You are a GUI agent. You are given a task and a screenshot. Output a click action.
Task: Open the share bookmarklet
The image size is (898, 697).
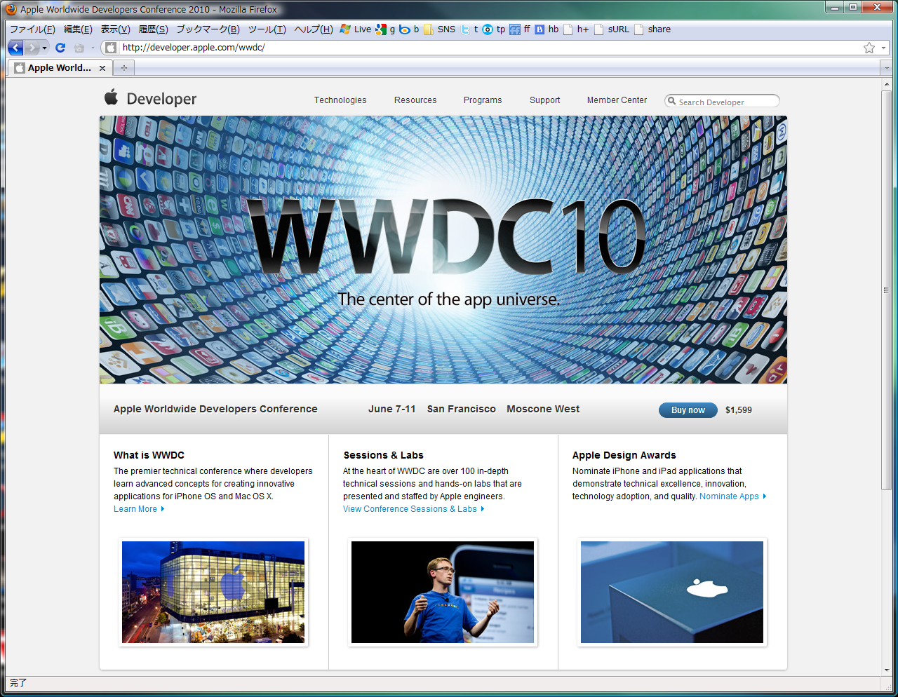652,29
